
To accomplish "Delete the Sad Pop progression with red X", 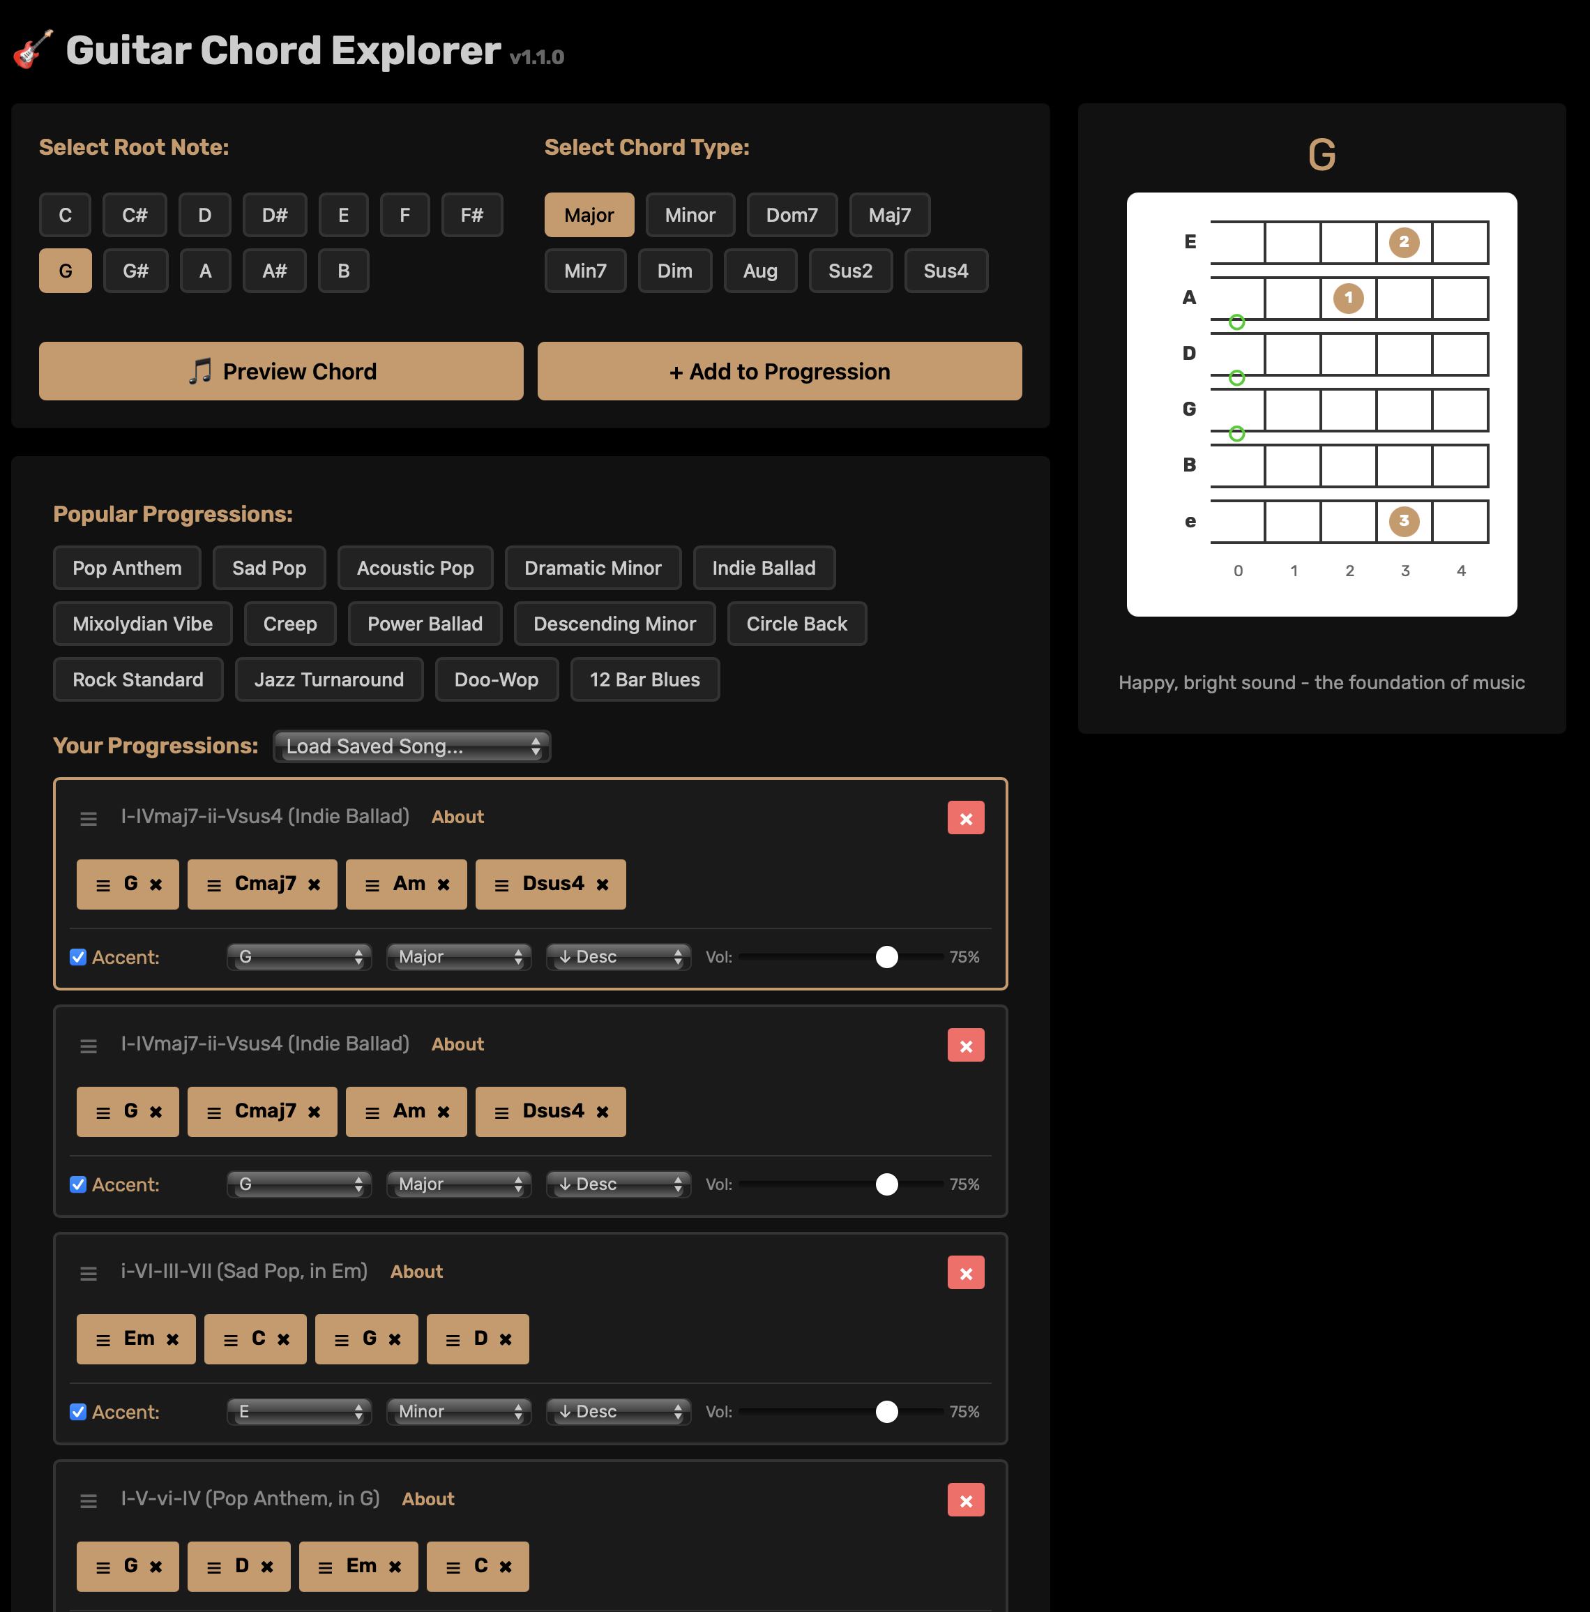I will pos(965,1272).
